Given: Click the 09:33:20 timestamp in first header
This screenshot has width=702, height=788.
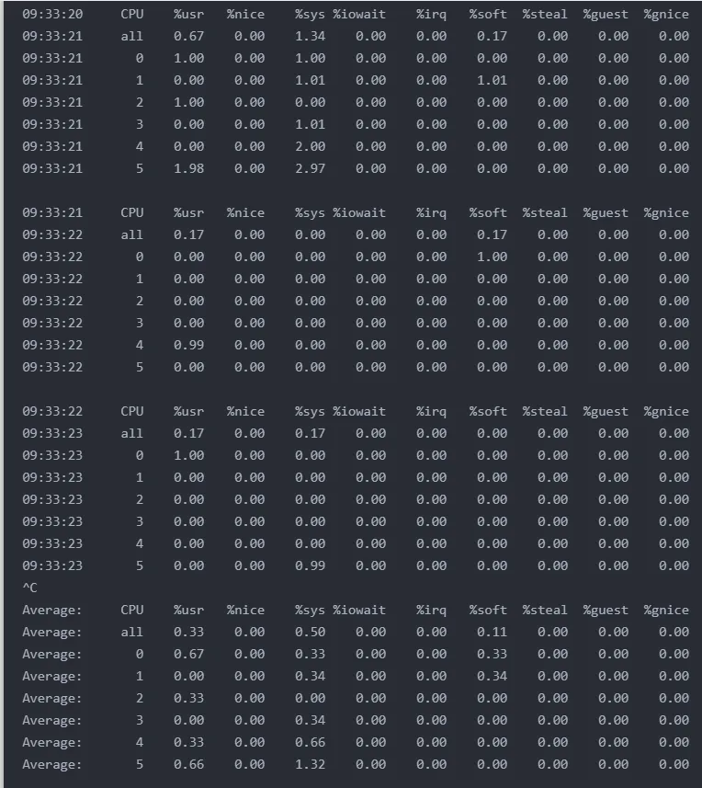Looking at the screenshot, I should pos(52,14).
